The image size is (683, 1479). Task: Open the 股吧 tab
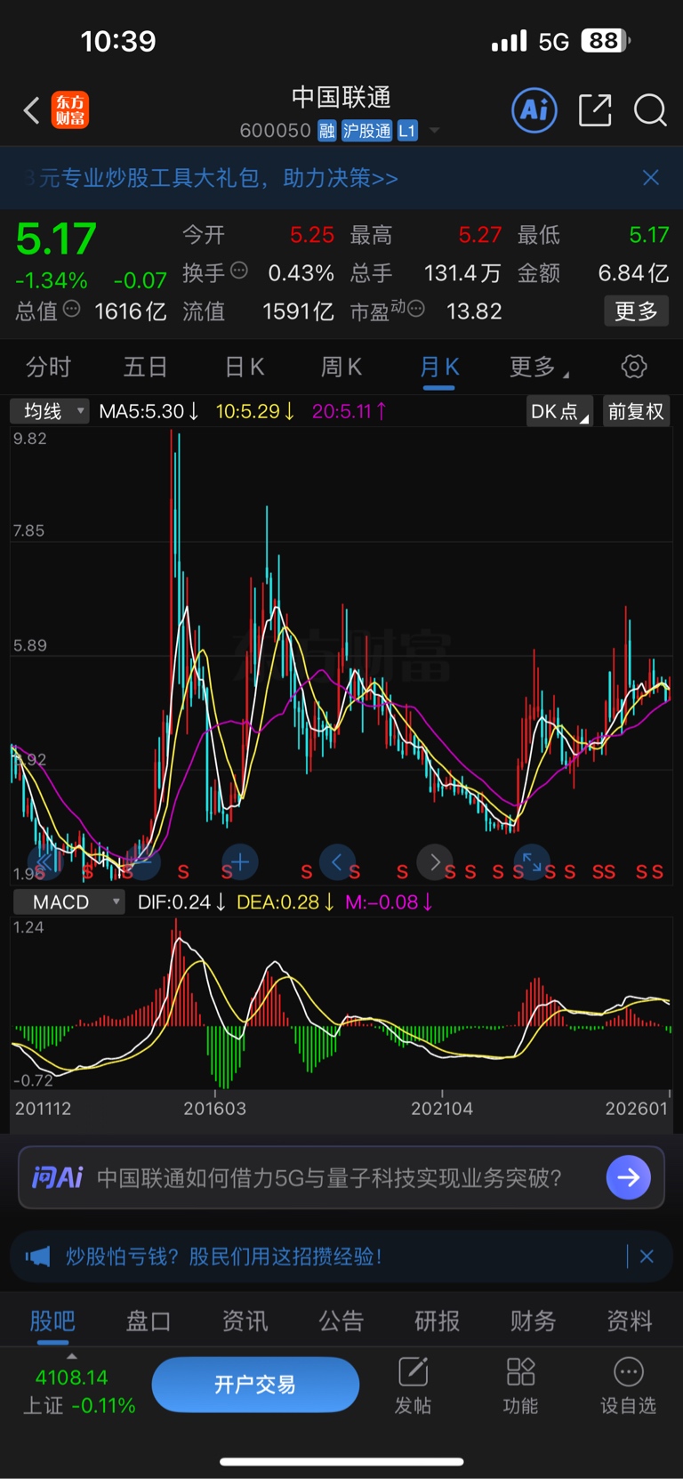(52, 1321)
